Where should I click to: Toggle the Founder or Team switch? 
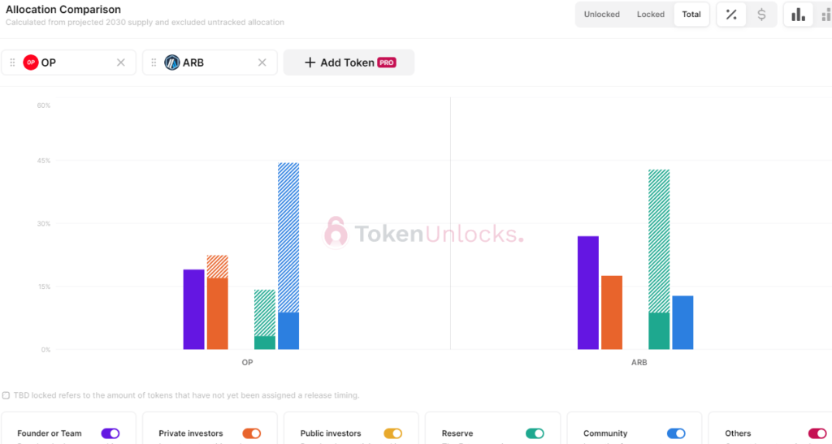coord(110,433)
